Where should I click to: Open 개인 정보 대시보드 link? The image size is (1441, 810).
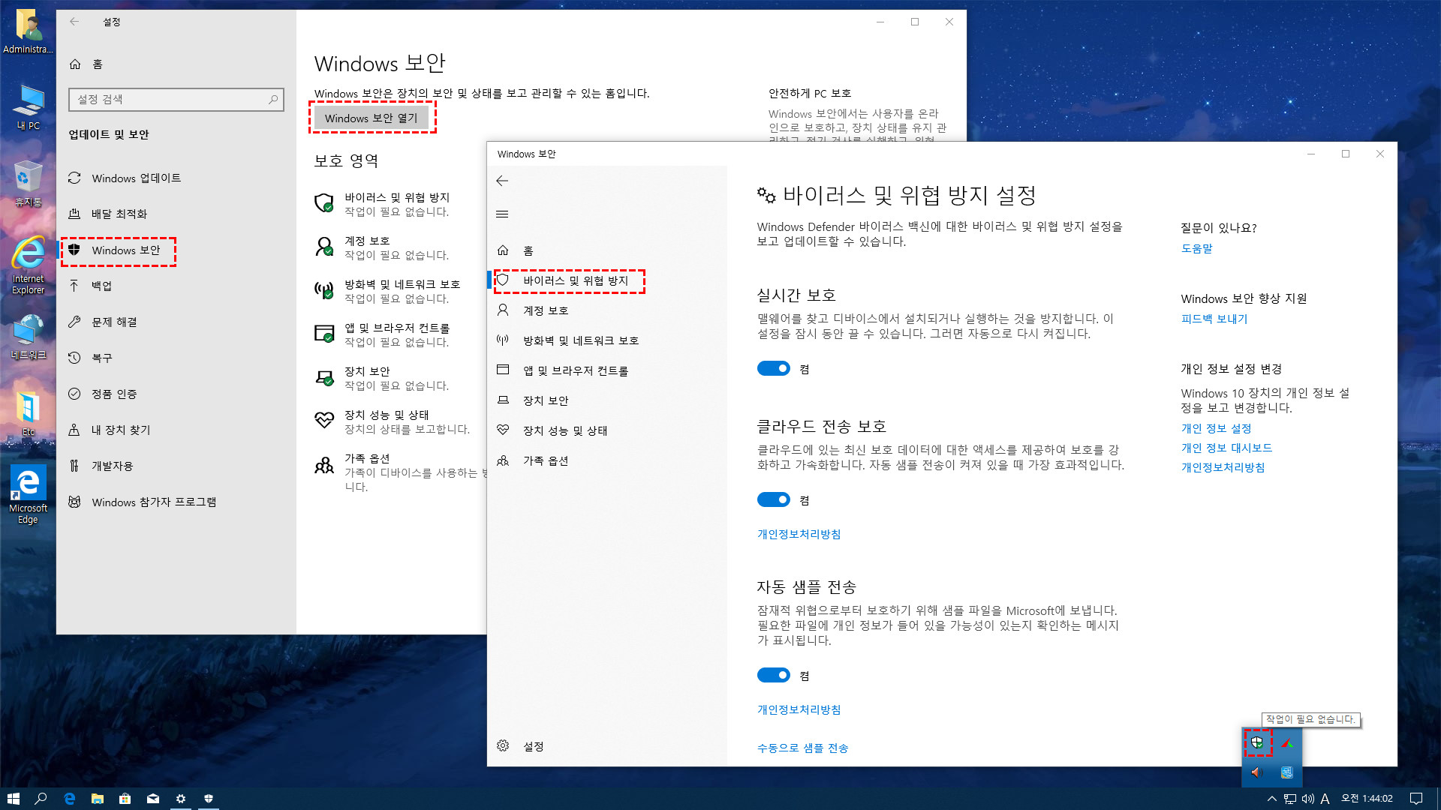click(x=1226, y=448)
